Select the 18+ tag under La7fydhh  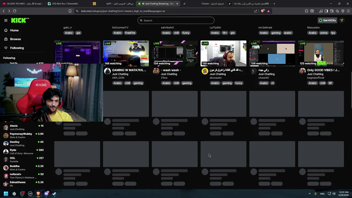(x=225, y=33)
